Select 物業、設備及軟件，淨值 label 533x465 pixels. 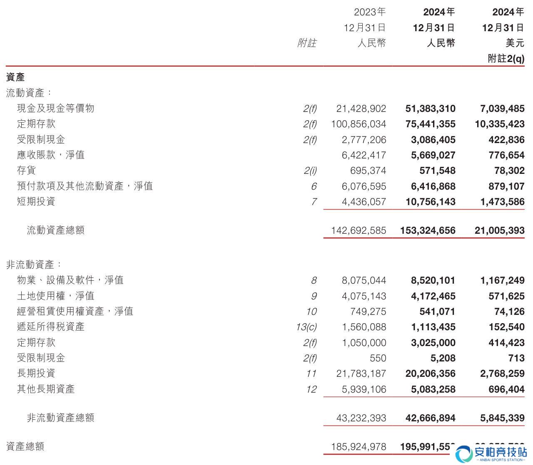(x=70, y=280)
